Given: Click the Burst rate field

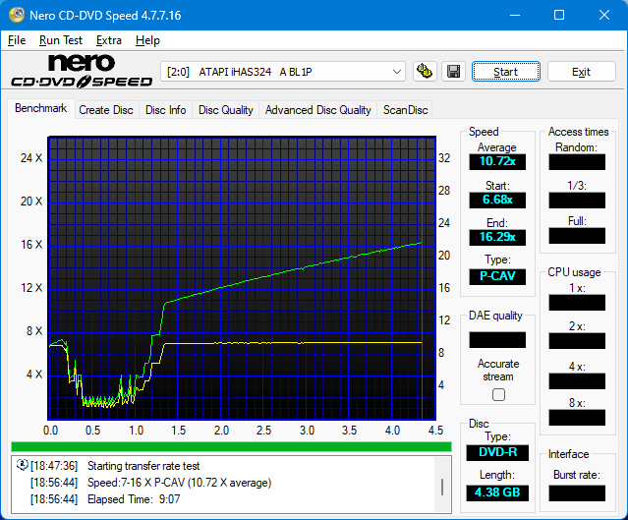Looking at the screenshot, I should 577,493.
